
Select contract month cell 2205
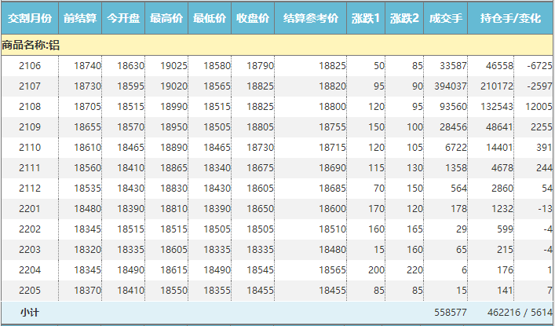(30, 290)
